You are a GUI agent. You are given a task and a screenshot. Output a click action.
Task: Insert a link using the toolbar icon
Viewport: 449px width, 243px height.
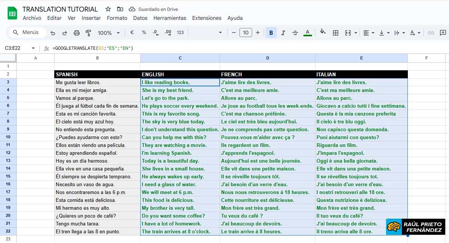[431, 33]
